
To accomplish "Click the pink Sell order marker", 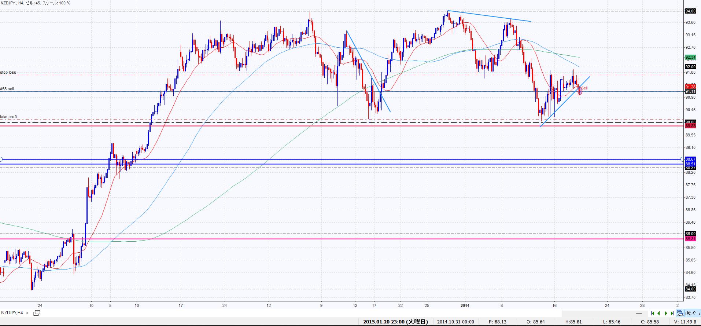I will 580,91.
